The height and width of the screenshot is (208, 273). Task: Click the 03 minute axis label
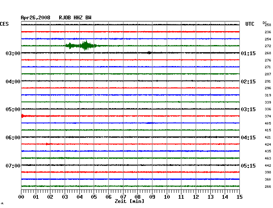click(x=65, y=197)
